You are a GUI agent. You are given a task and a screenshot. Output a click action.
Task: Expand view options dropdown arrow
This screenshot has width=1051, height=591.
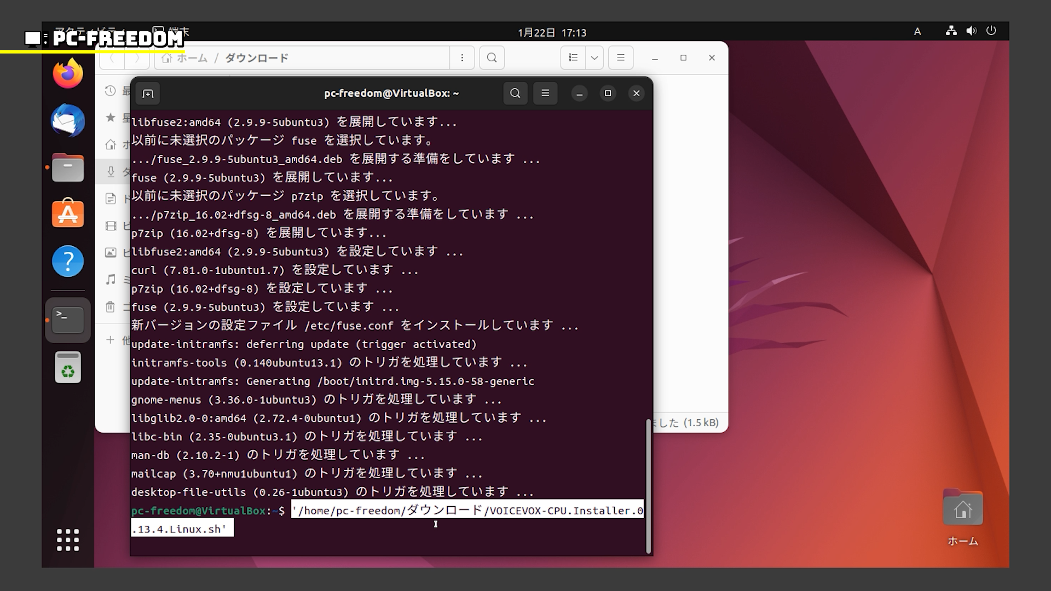[594, 58]
